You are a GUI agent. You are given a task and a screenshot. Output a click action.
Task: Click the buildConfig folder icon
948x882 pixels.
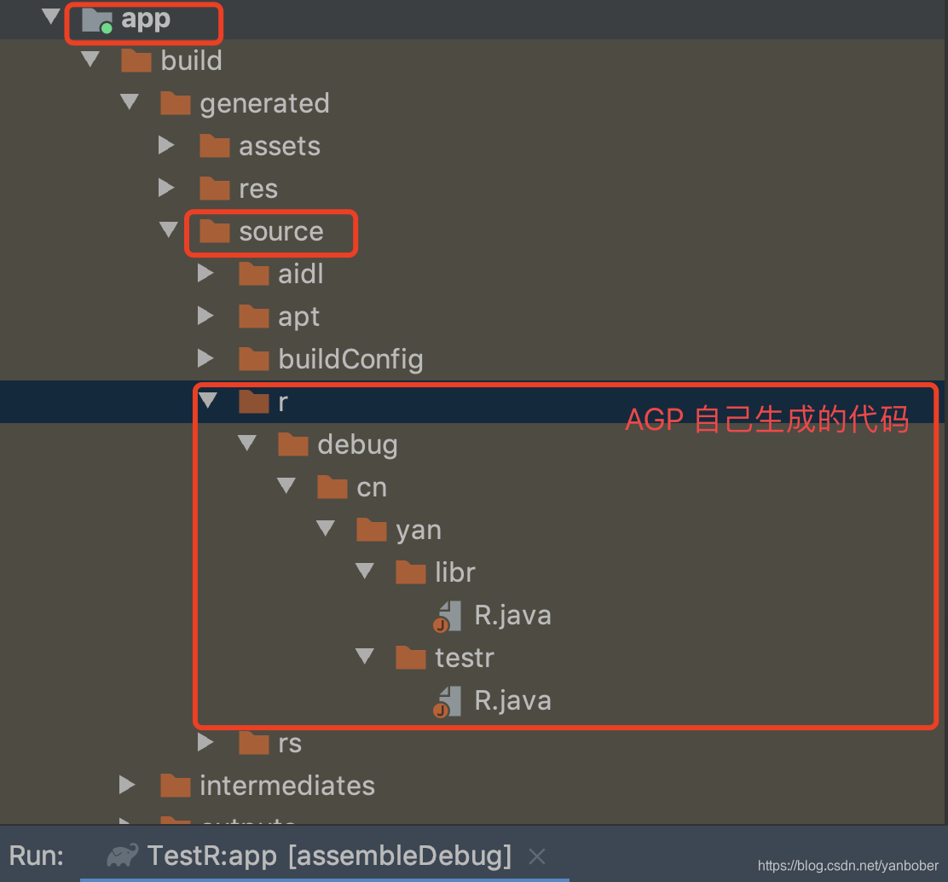254,359
